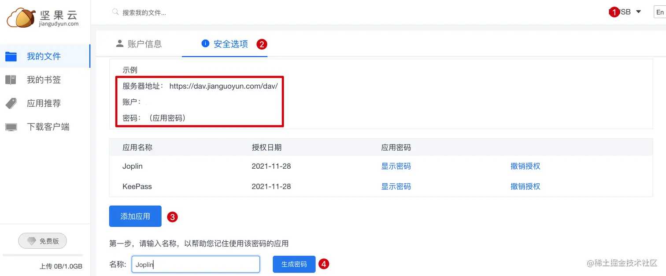The height and width of the screenshot is (276, 666).
Task: Click the 我的书签 bookmark book icon
Action: click(x=11, y=80)
